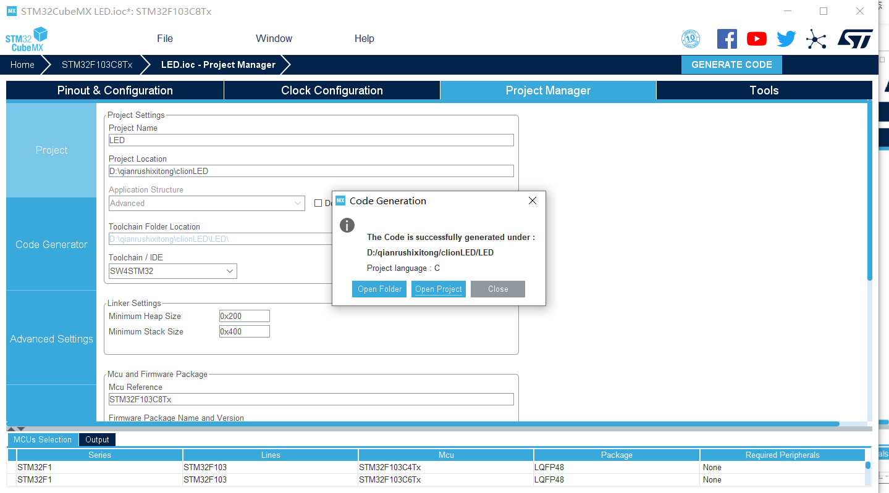The height and width of the screenshot is (493, 889).
Task: Click the horizontal scrollbar above bottom panel
Action: [423, 424]
